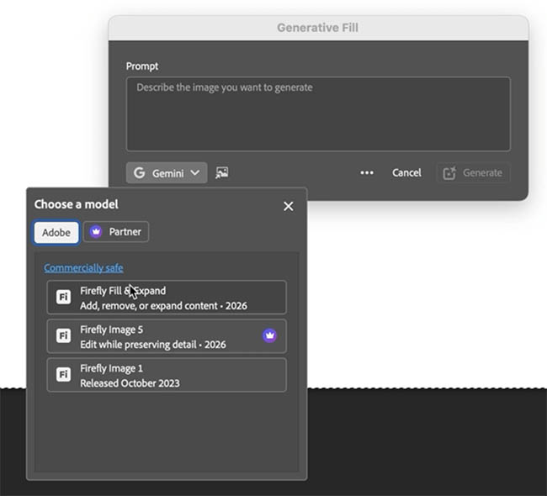Screen dimensions: 547x496
Task: Select the Firefly Image 1 model
Action: 167,375
